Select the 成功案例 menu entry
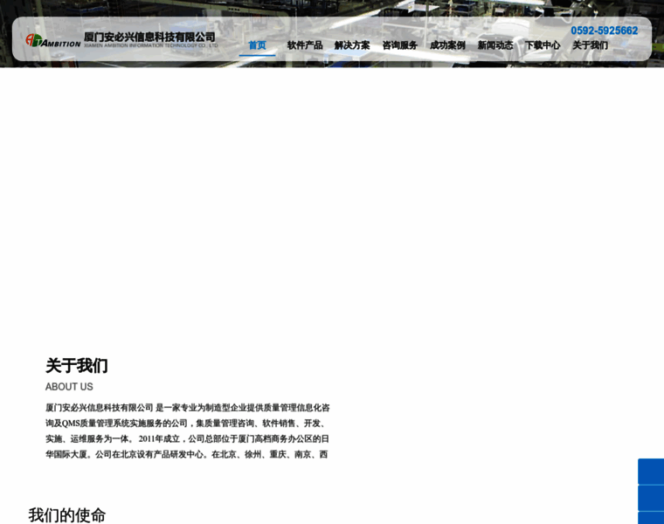This screenshot has width=664, height=524. [447, 45]
